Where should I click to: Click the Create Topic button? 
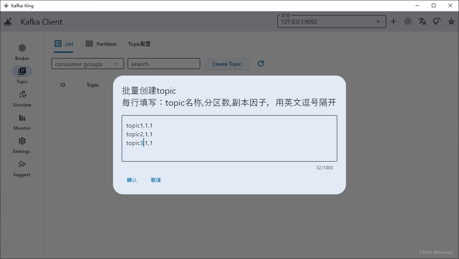click(x=227, y=64)
